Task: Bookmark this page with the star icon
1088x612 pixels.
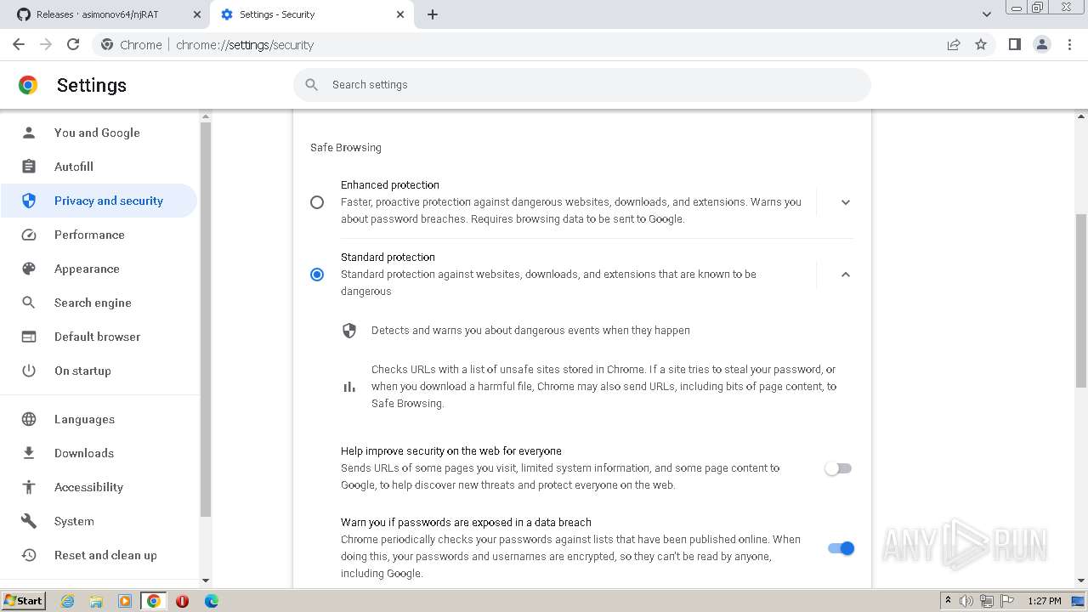Action: pyautogui.click(x=981, y=44)
